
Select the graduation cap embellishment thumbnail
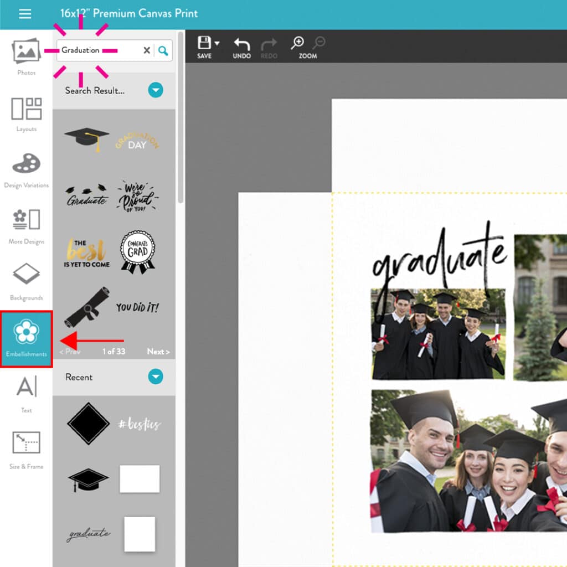pos(86,138)
